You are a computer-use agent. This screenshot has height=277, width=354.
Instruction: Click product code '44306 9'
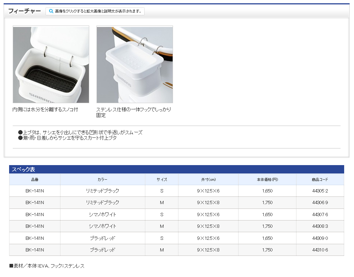[x=320, y=203]
